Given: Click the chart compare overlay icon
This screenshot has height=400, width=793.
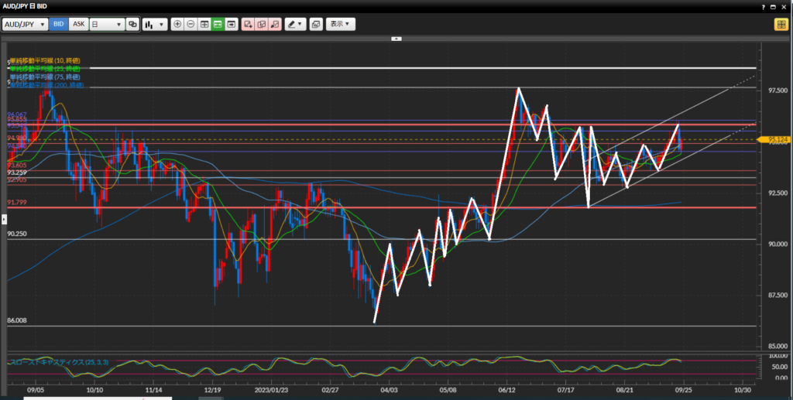Looking at the screenshot, I should coord(133,24).
